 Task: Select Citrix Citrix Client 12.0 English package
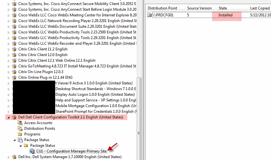click(43, 55)
